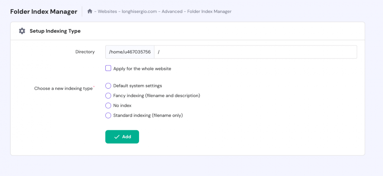Click the Folder Index Manager page title

tap(44, 11)
